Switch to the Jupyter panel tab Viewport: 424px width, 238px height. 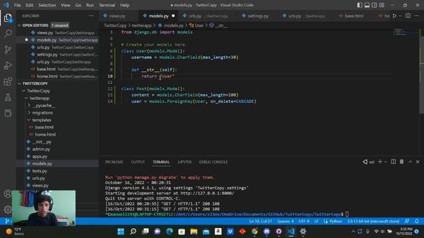(184, 162)
